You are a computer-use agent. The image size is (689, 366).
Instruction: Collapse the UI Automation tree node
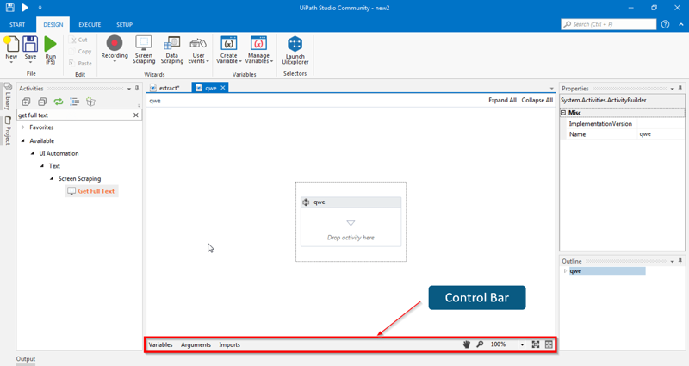pos(33,154)
